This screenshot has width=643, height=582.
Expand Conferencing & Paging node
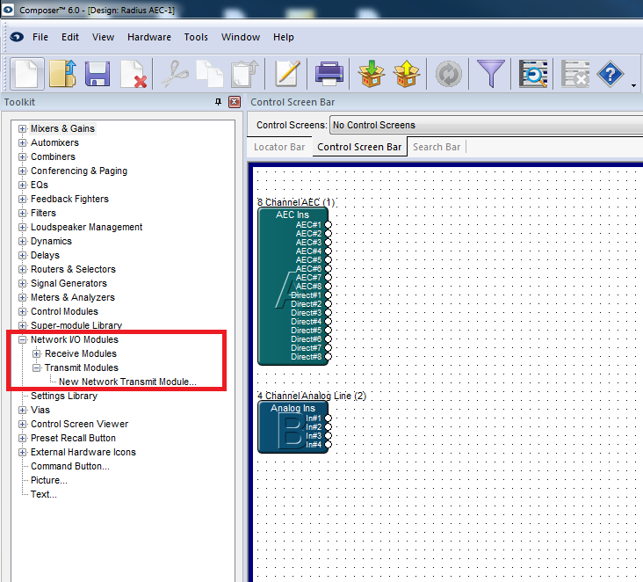pyautogui.click(x=23, y=171)
